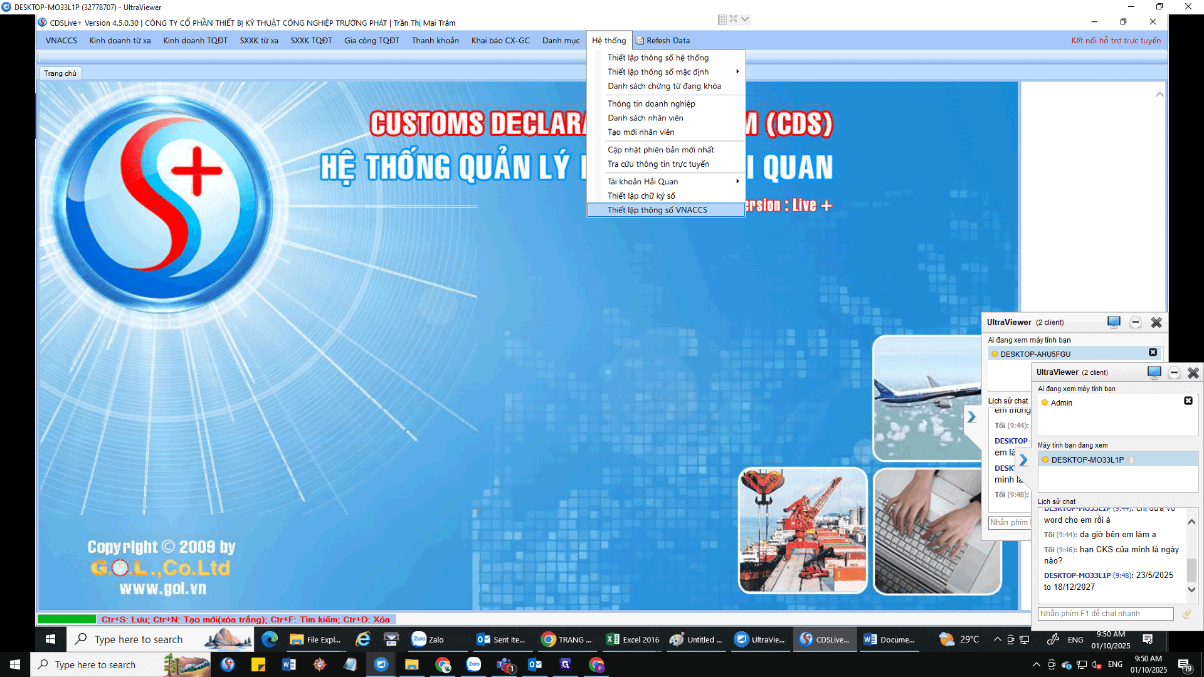Viewport: 1204px width, 677px height.
Task: Collapse the Hệ thống menu
Action: [x=609, y=41]
